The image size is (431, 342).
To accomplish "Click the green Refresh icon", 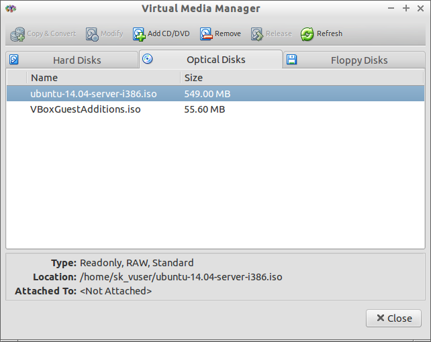I will (307, 34).
